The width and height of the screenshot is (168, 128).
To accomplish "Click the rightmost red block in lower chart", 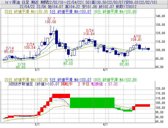I will (142, 105).
